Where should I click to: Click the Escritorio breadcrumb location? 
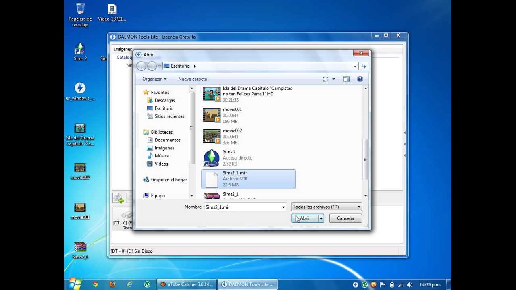[180, 66]
